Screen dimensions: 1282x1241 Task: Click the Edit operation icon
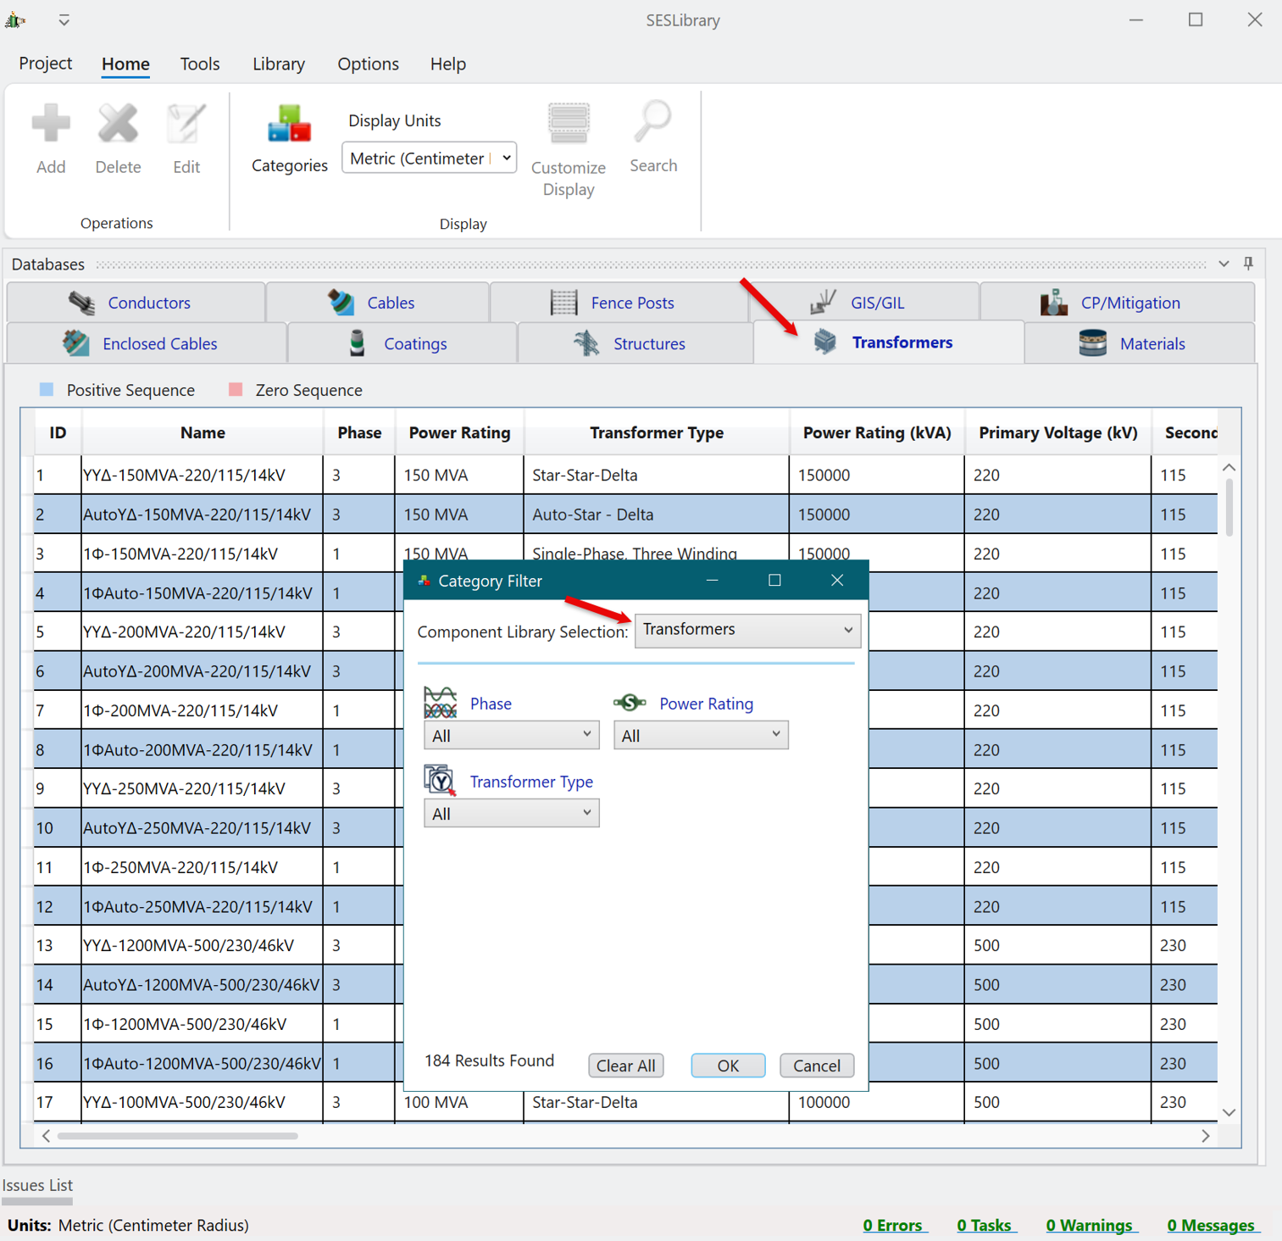coord(186,124)
